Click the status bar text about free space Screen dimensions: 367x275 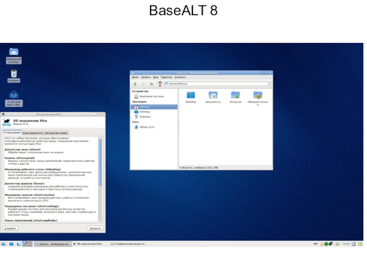coord(199,168)
